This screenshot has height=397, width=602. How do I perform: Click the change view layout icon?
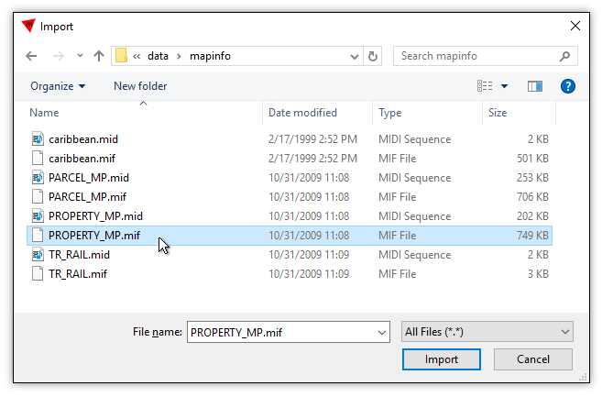(x=485, y=86)
